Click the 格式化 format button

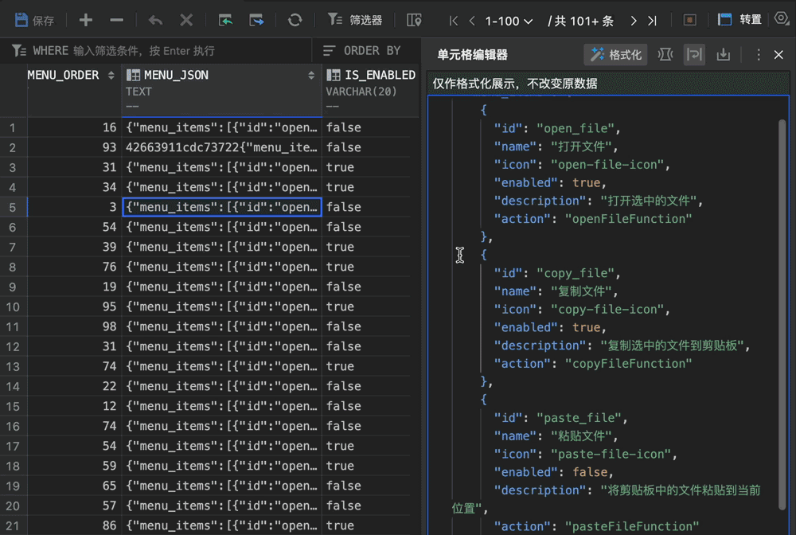pyautogui.click(x=616, y=55)
